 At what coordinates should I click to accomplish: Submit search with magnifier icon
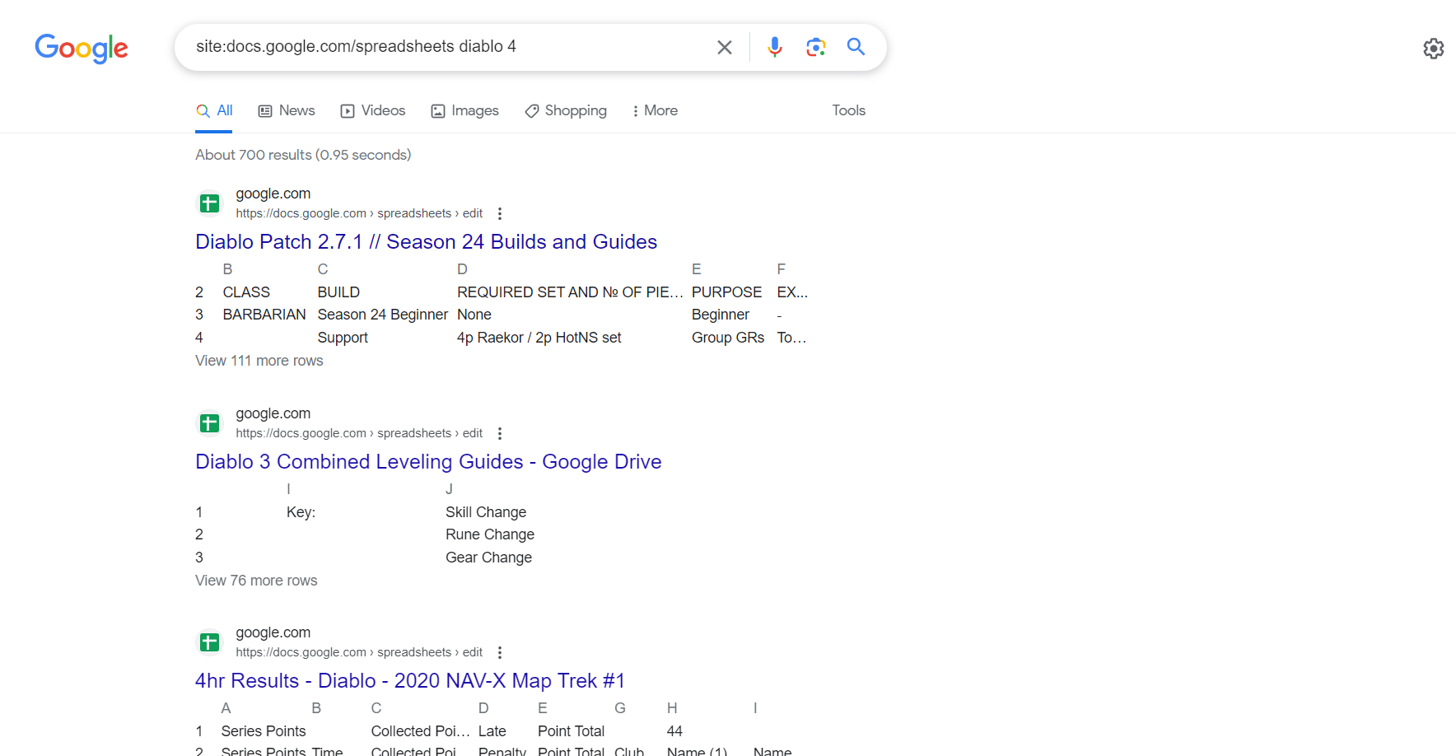(x=856, y=47)
